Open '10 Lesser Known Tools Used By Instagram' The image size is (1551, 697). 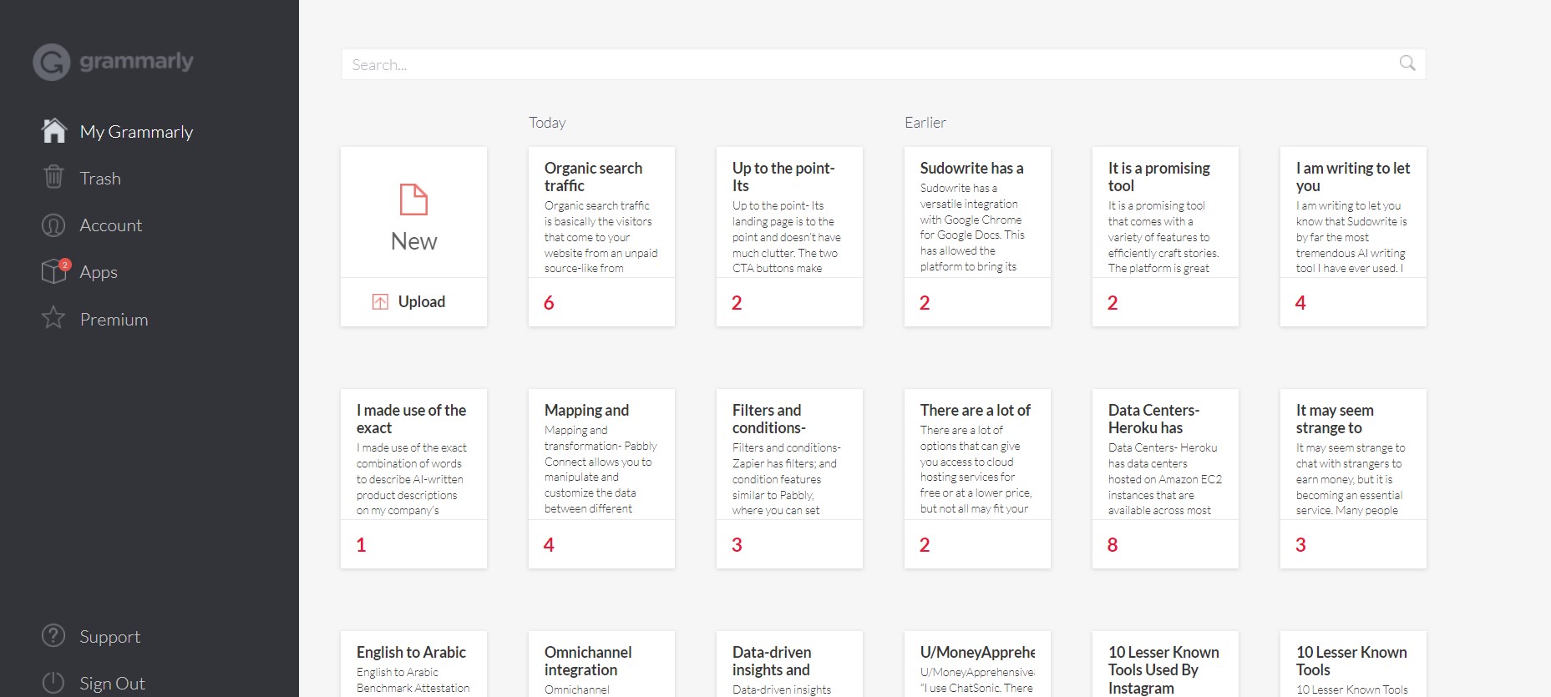[x=1165, y=664]
